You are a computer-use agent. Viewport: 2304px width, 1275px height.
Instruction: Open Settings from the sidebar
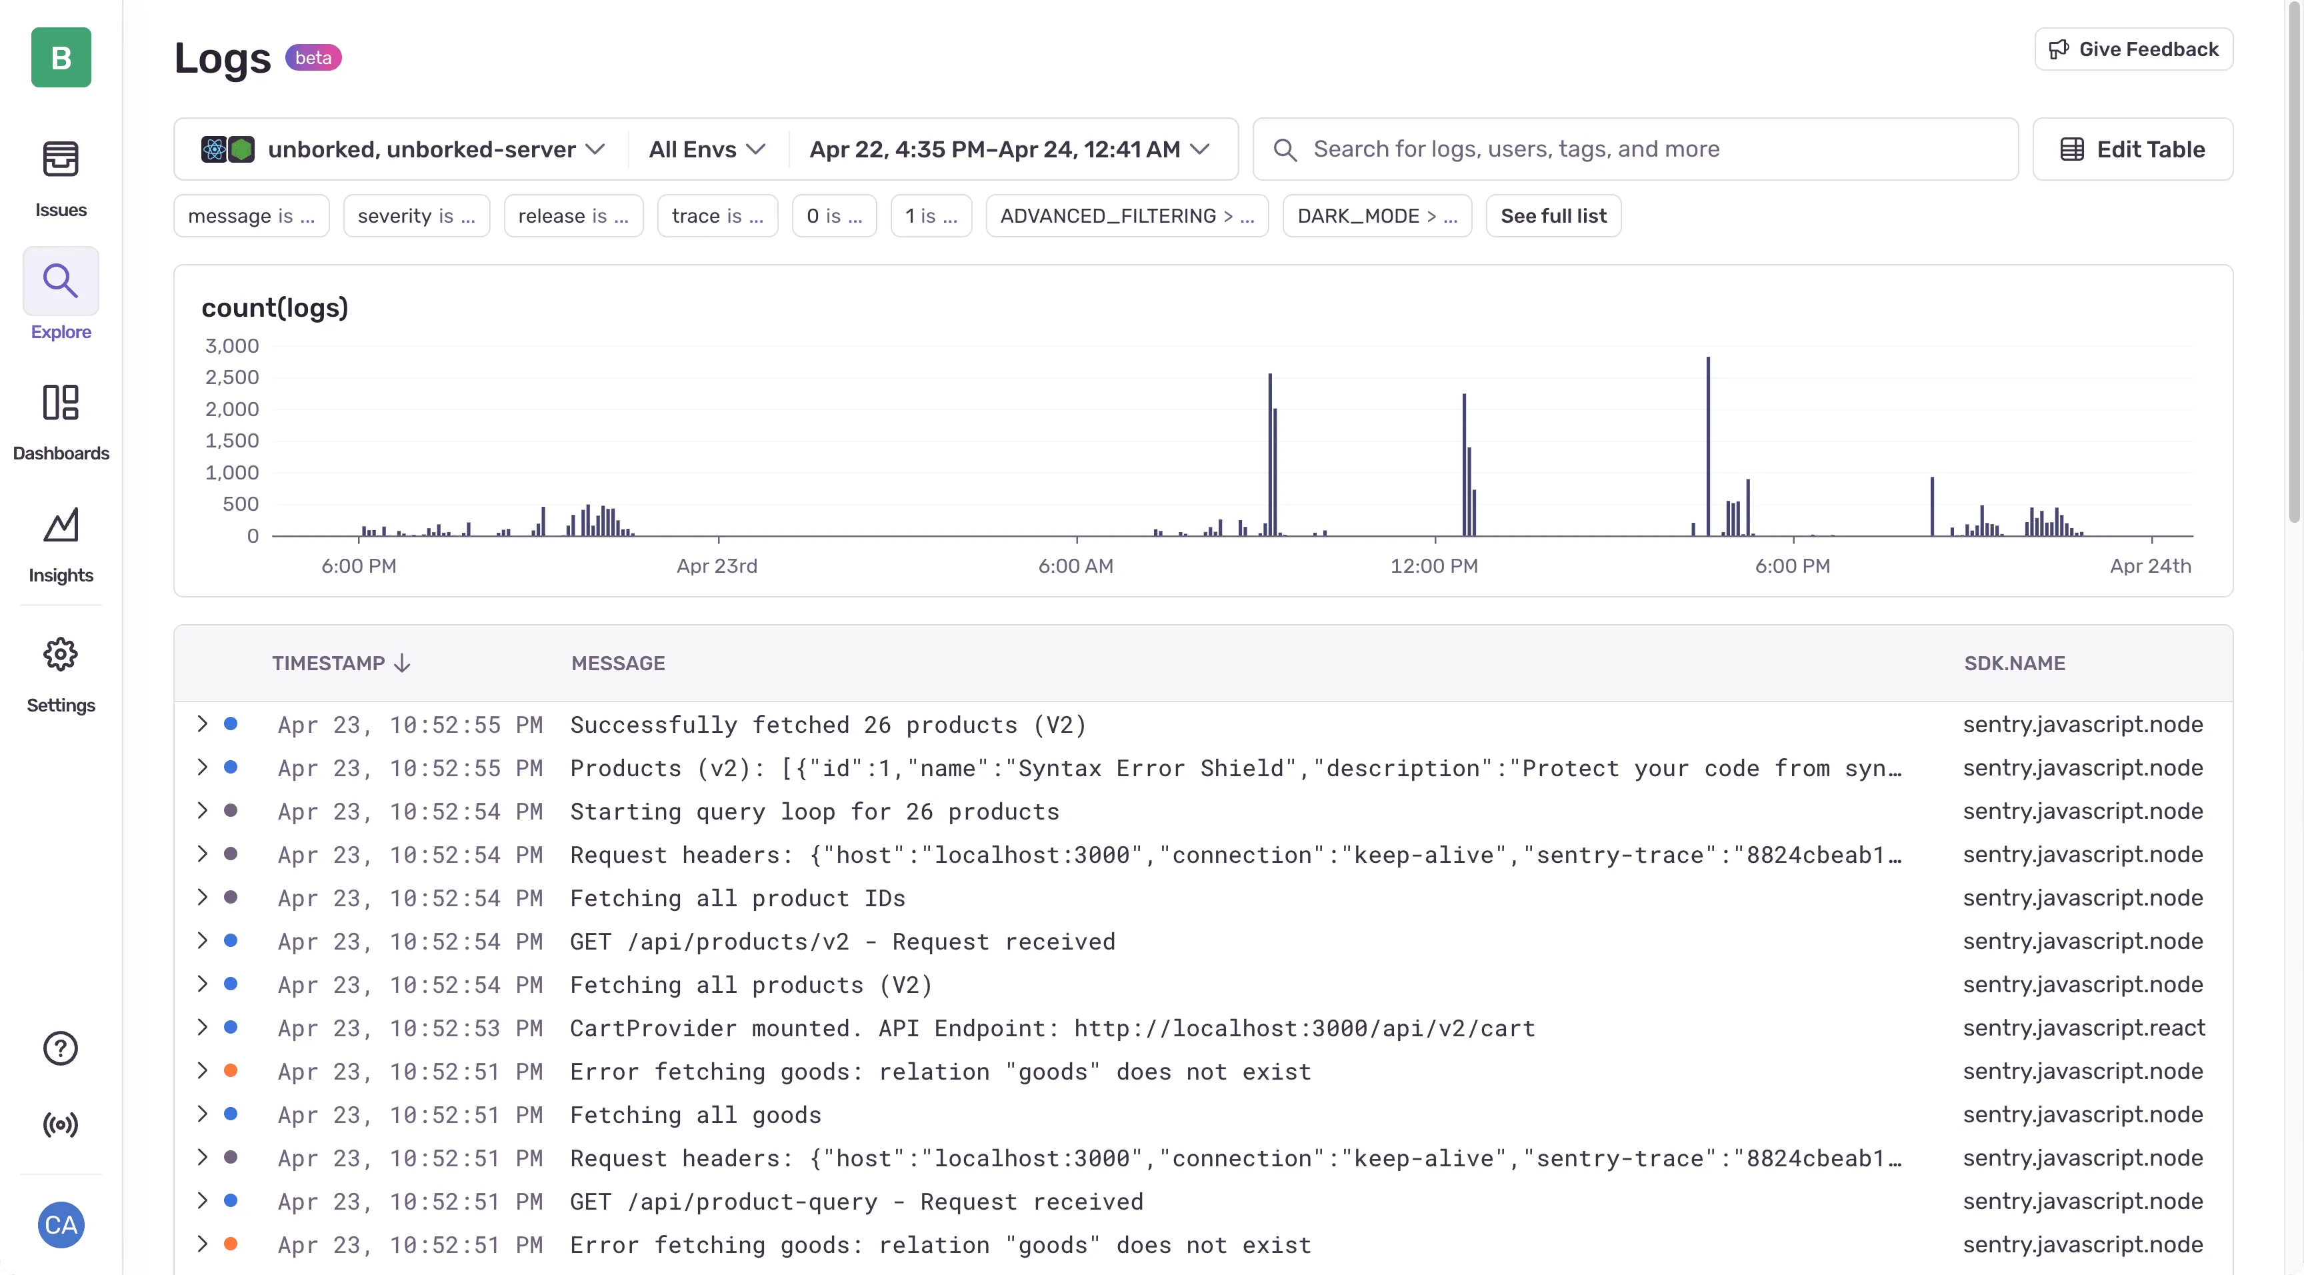coord(60,654)
